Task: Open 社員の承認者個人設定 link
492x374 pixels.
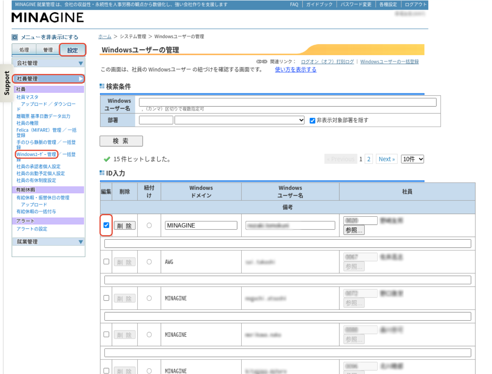Action: (38, 167)
